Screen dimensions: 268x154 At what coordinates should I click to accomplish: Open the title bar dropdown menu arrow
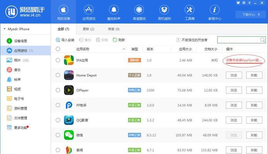pyautogui.click(x=249, y=3)
